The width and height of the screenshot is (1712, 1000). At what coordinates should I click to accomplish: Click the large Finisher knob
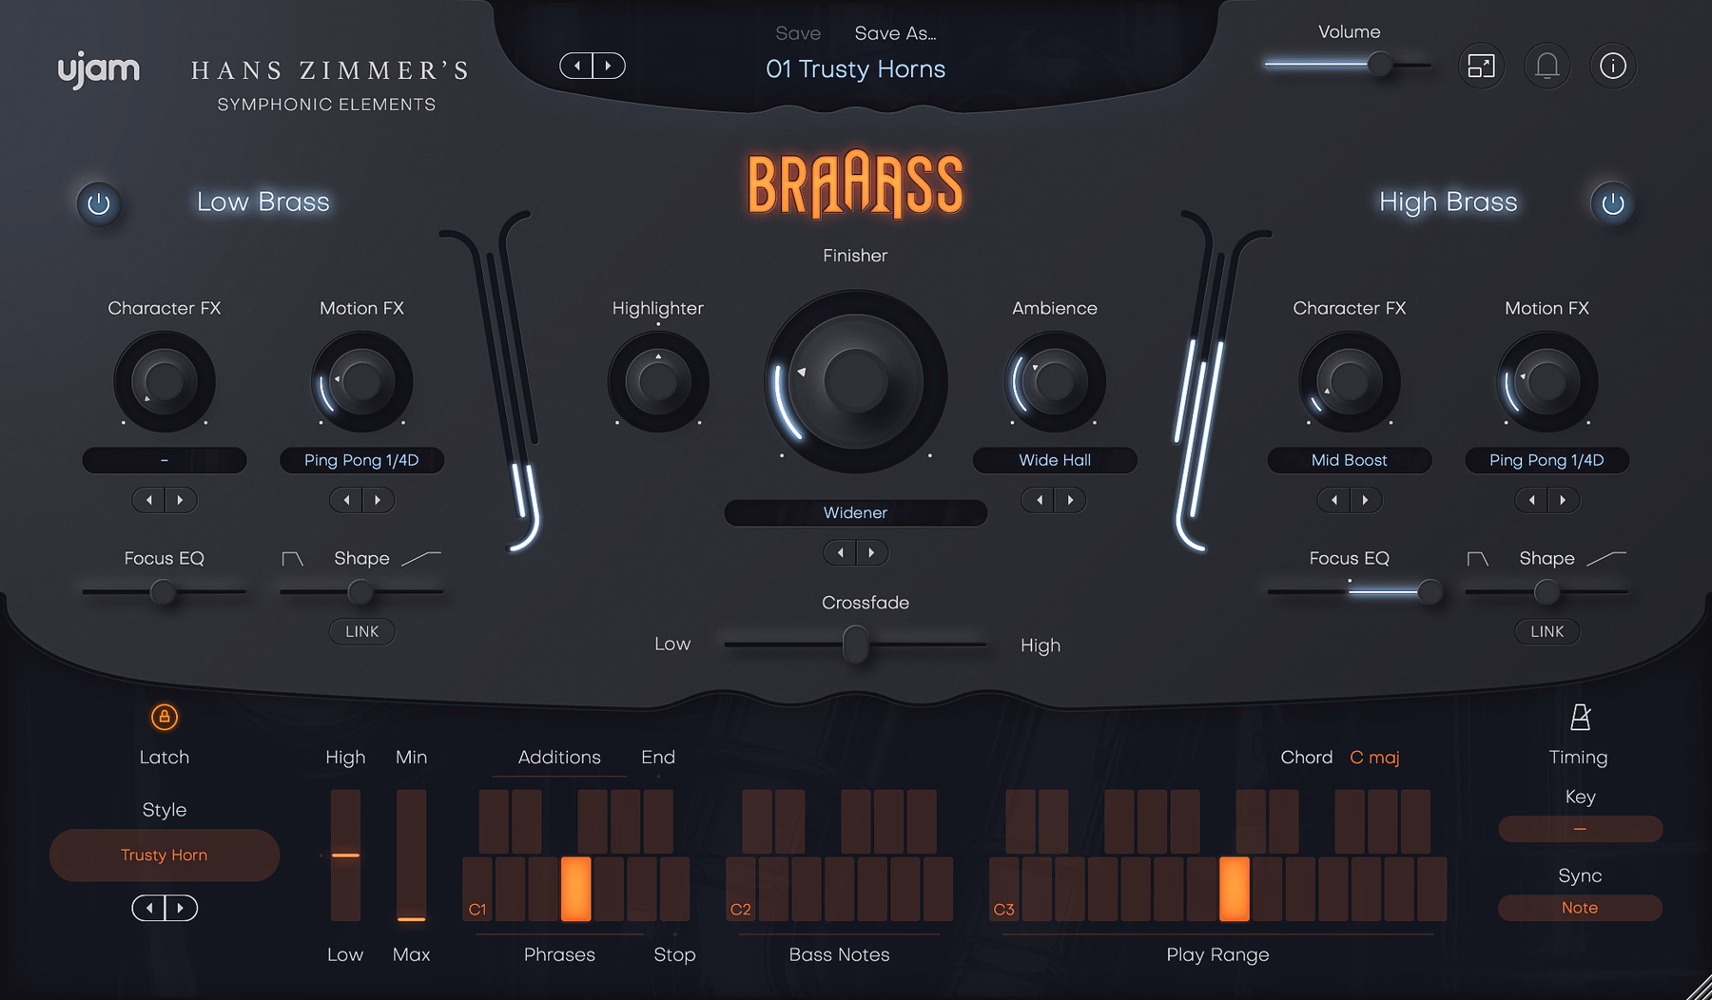click(x=856, y=381)
